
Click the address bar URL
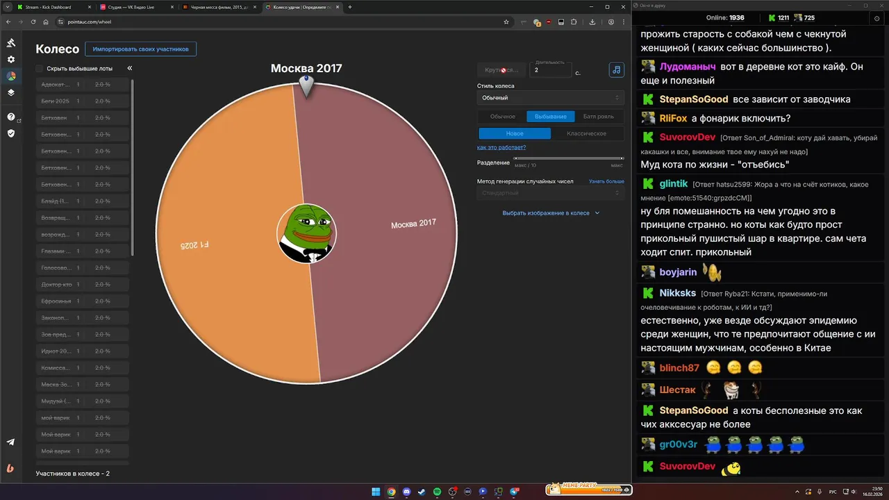89,22
